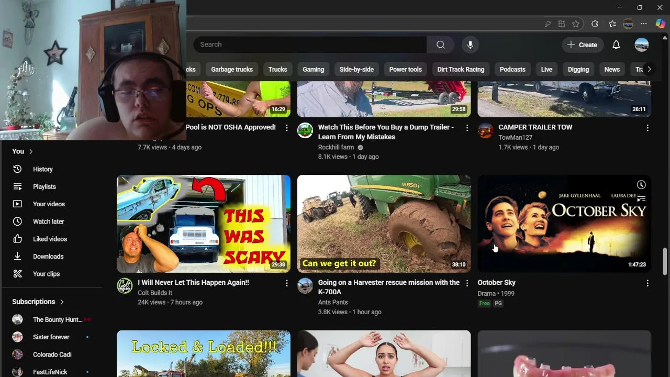Viewport: 670px width, 377px height.
Task: Open Sister forever subscription
Action: click(51, 337)
